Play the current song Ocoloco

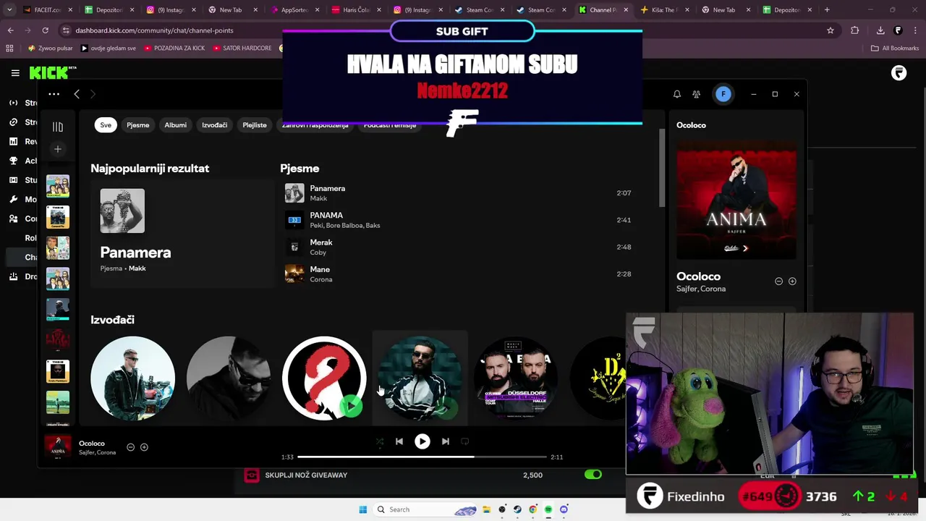click(x=422, y=441)
